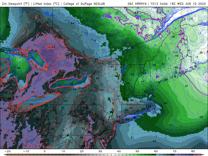This screenshot has width=208, height=156.
Task: Click the 20 tick label on the color scale
Action: (82, 151)
